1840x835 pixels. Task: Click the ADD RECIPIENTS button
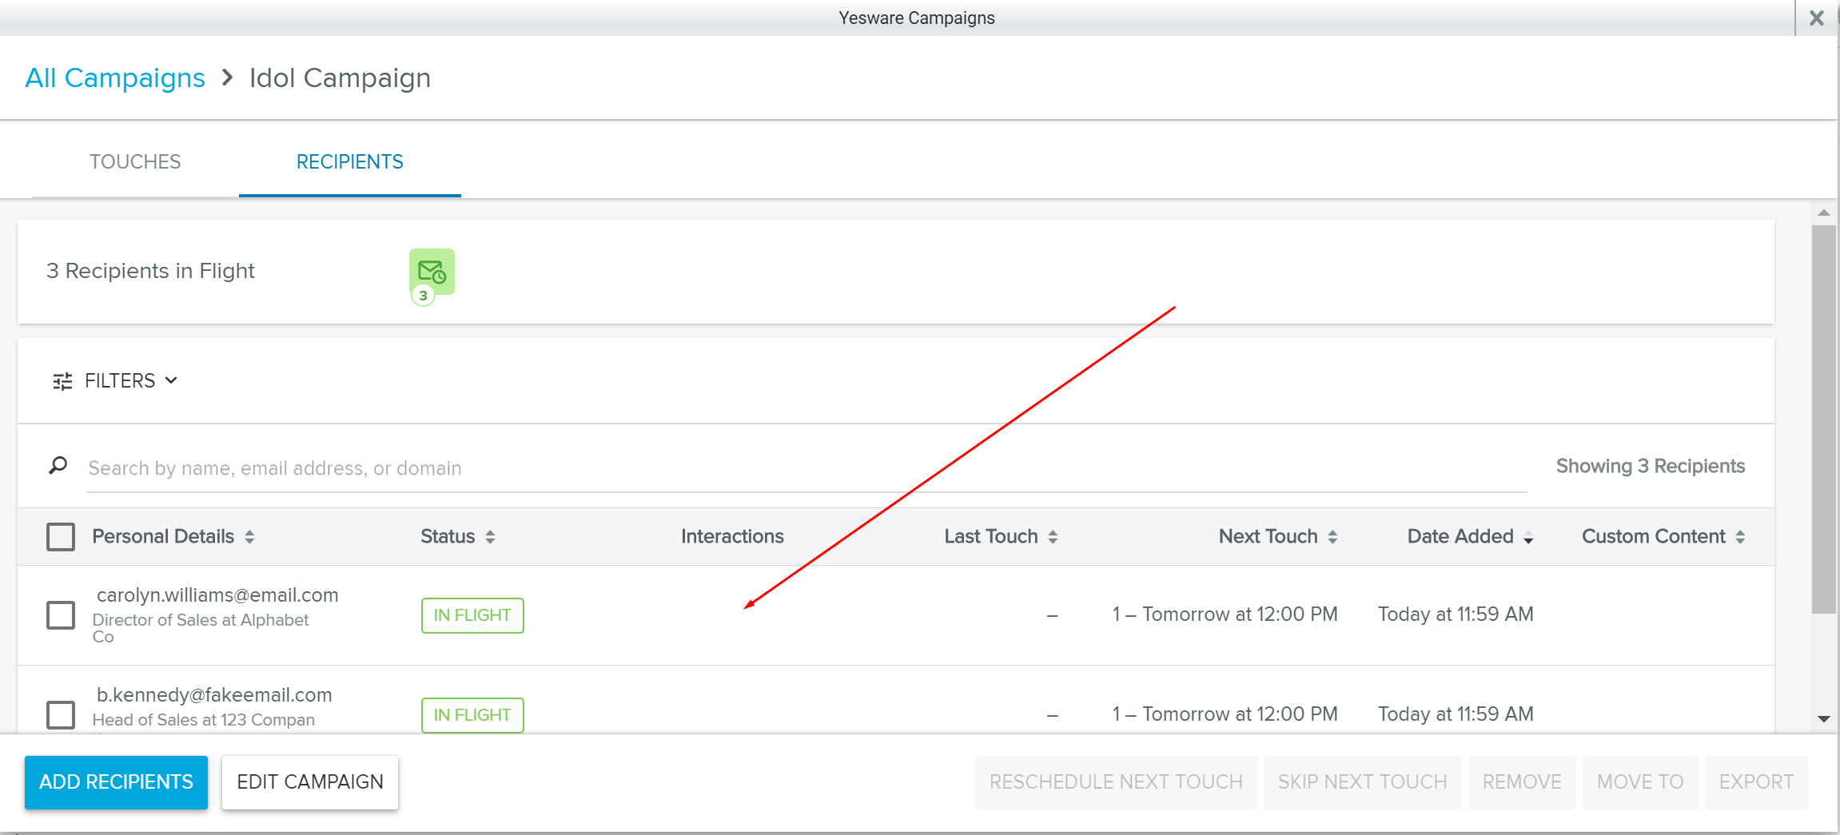(x=116, y=782)
